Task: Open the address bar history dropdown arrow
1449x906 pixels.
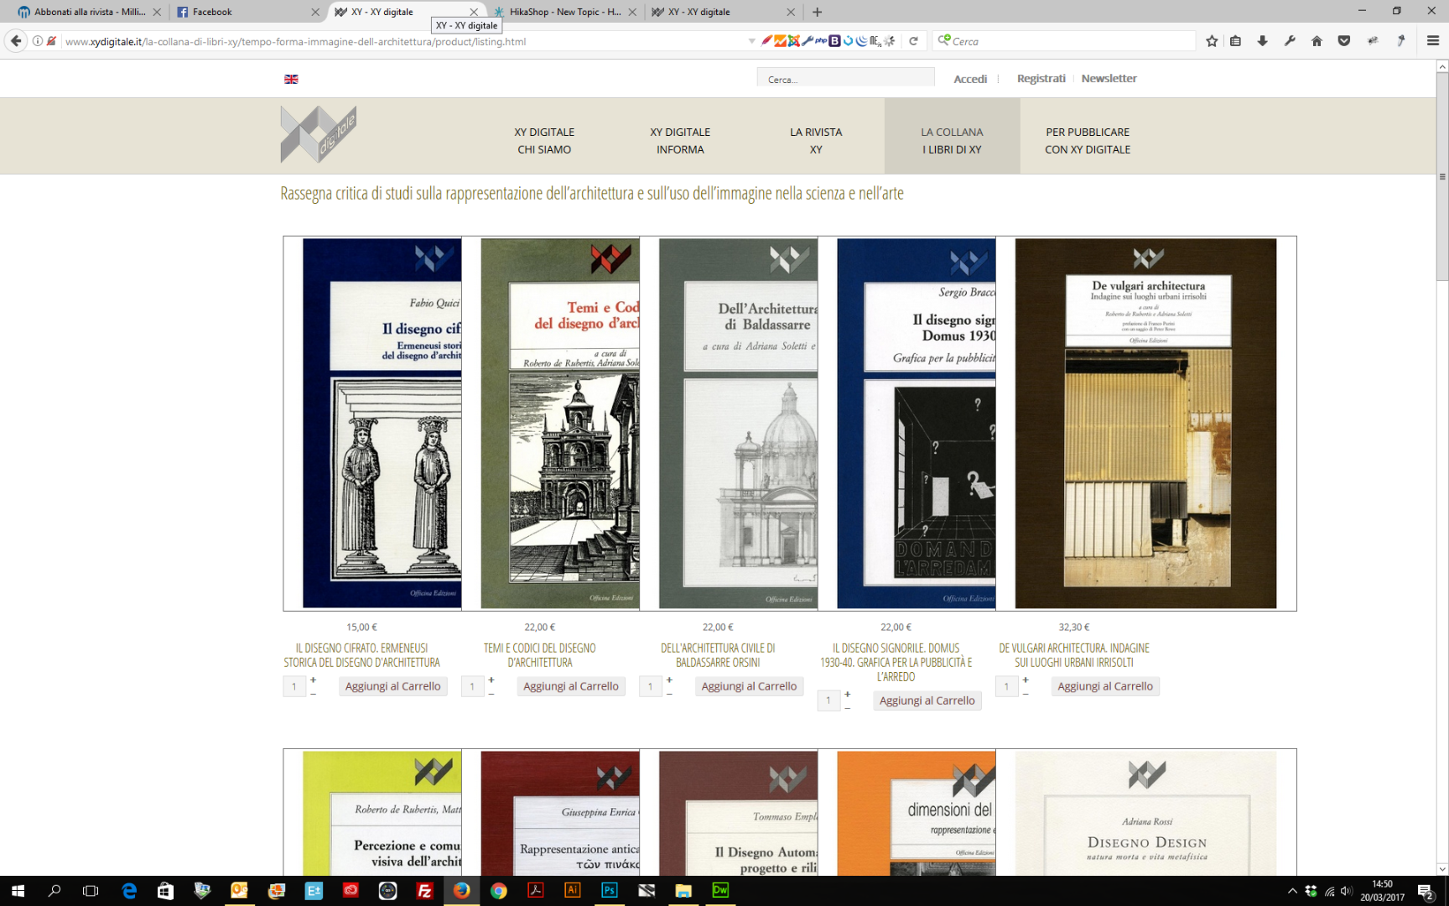Action: click(x=751, y=41)
